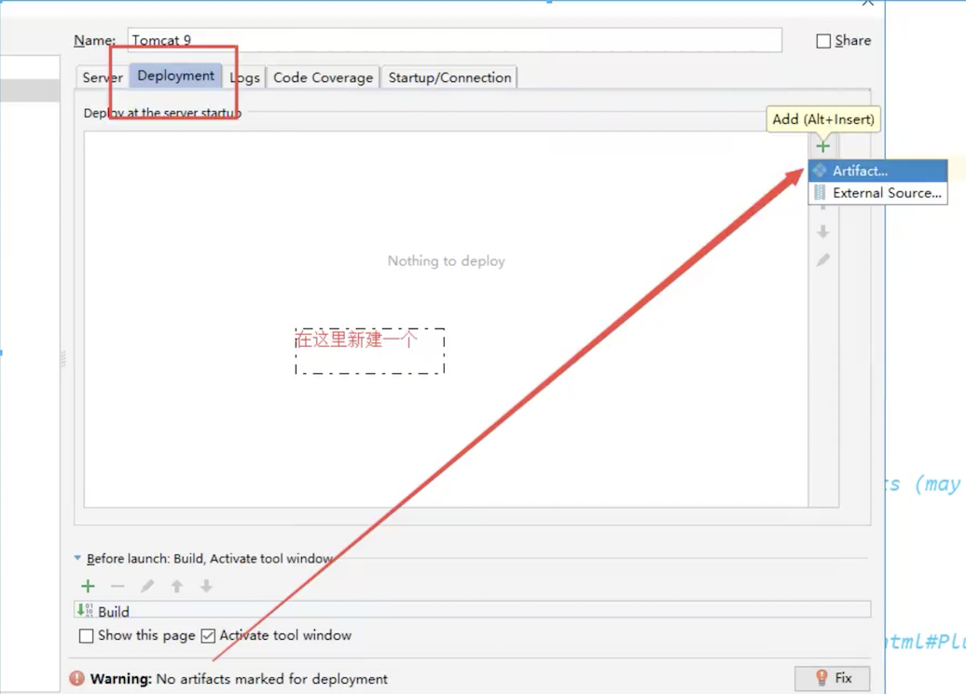Open the Logs tab
Viewport: 966px width, 694px height.
pos(244,77)
